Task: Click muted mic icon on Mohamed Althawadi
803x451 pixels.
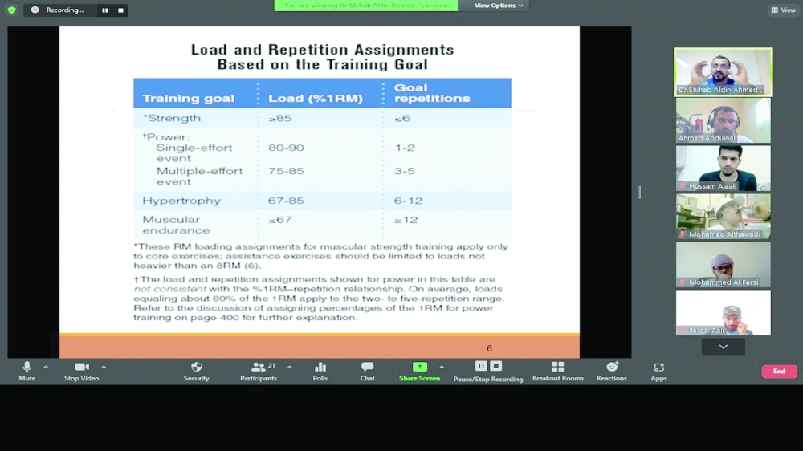Action: [x=682, y=234]
